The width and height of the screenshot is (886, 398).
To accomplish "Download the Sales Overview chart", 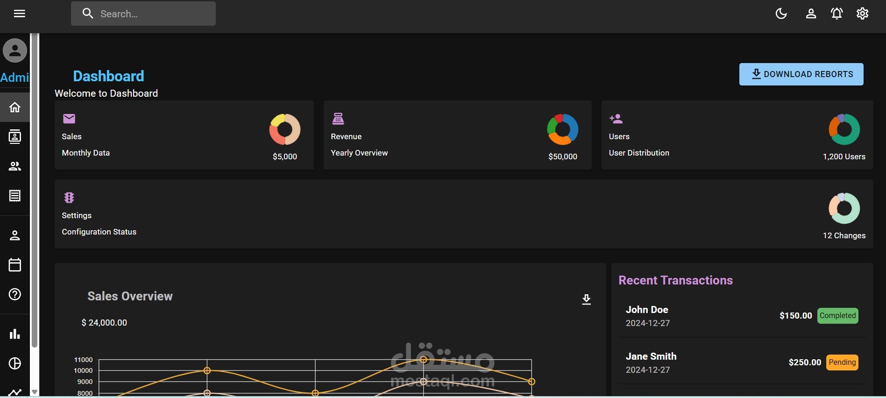I will point(587,299).
